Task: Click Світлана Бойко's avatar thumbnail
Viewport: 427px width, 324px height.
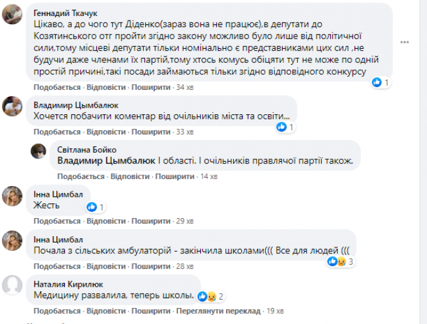Action: pos(40,151)
